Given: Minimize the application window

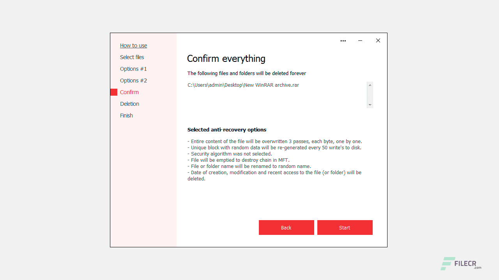Looking at the screenshot, I should [x=360, y=40].
